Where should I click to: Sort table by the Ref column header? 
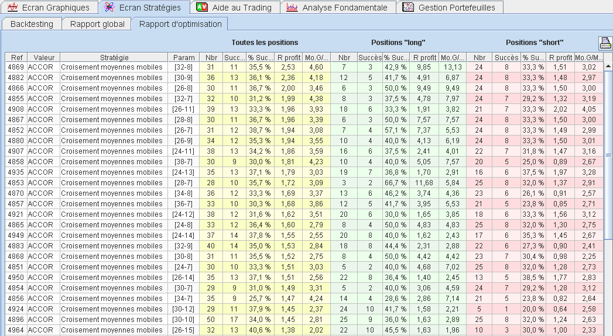coord(16,57)
